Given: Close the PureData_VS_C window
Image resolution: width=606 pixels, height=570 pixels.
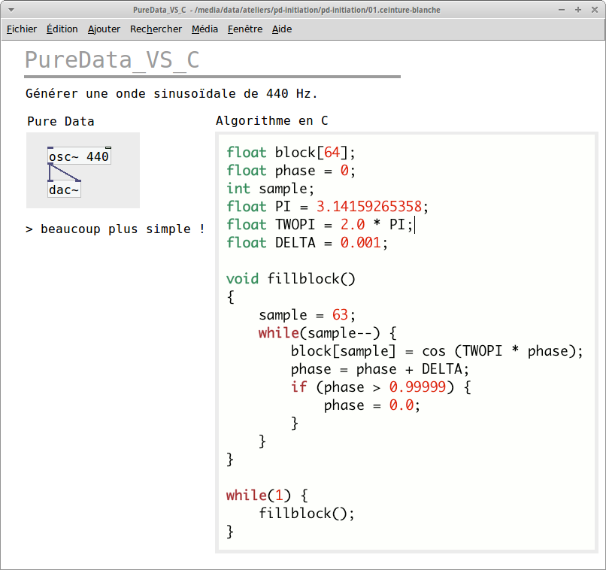Looking at the screenshot, I should (x=595, y=10).
